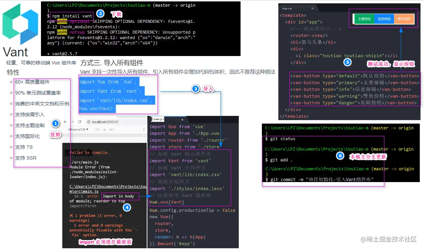Click the <router-view/> line in App.vue
The height and width of the screenshot is (250, 424).
pos(309,35)
